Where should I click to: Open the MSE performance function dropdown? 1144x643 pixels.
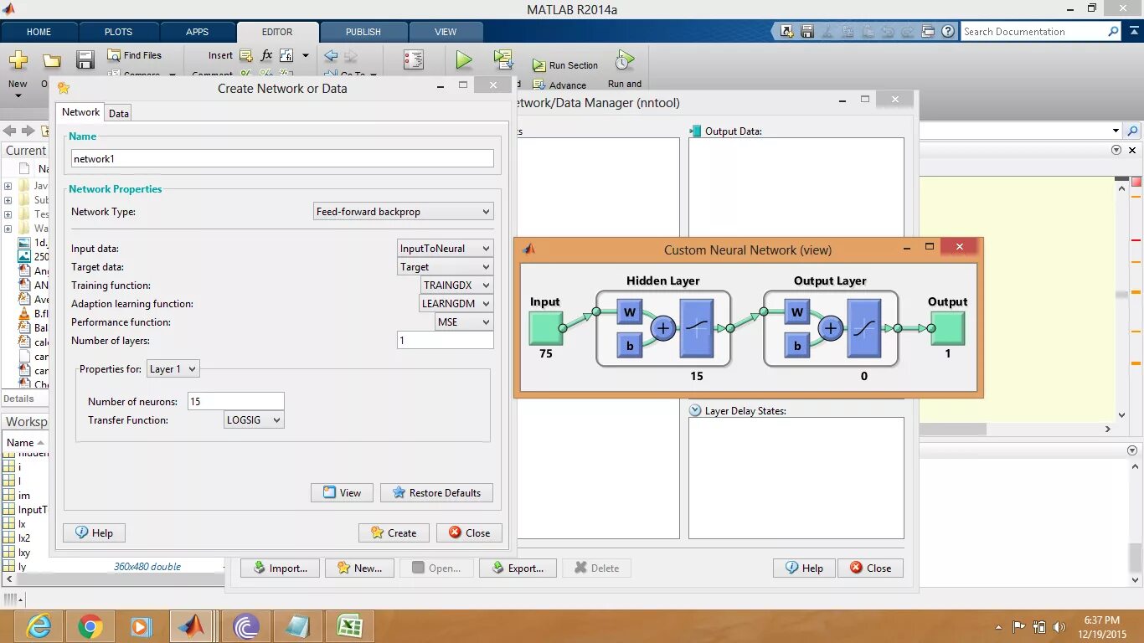tap(464, 322)
